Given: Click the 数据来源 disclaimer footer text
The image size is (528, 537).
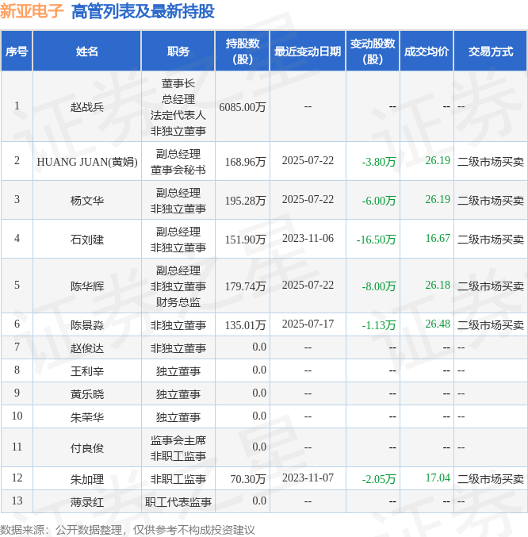Looking at the screenshot, I should (x=128, y=530).
